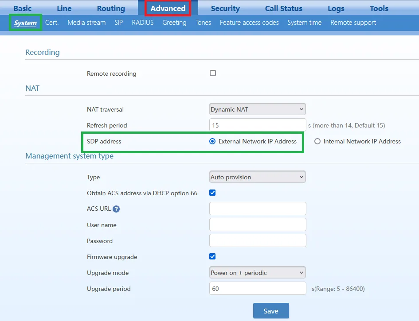Image resolution: width=419 pixels, height=321 pixels.
Task: Click the ACS URL text field
Action: click(x=258, y=209)
